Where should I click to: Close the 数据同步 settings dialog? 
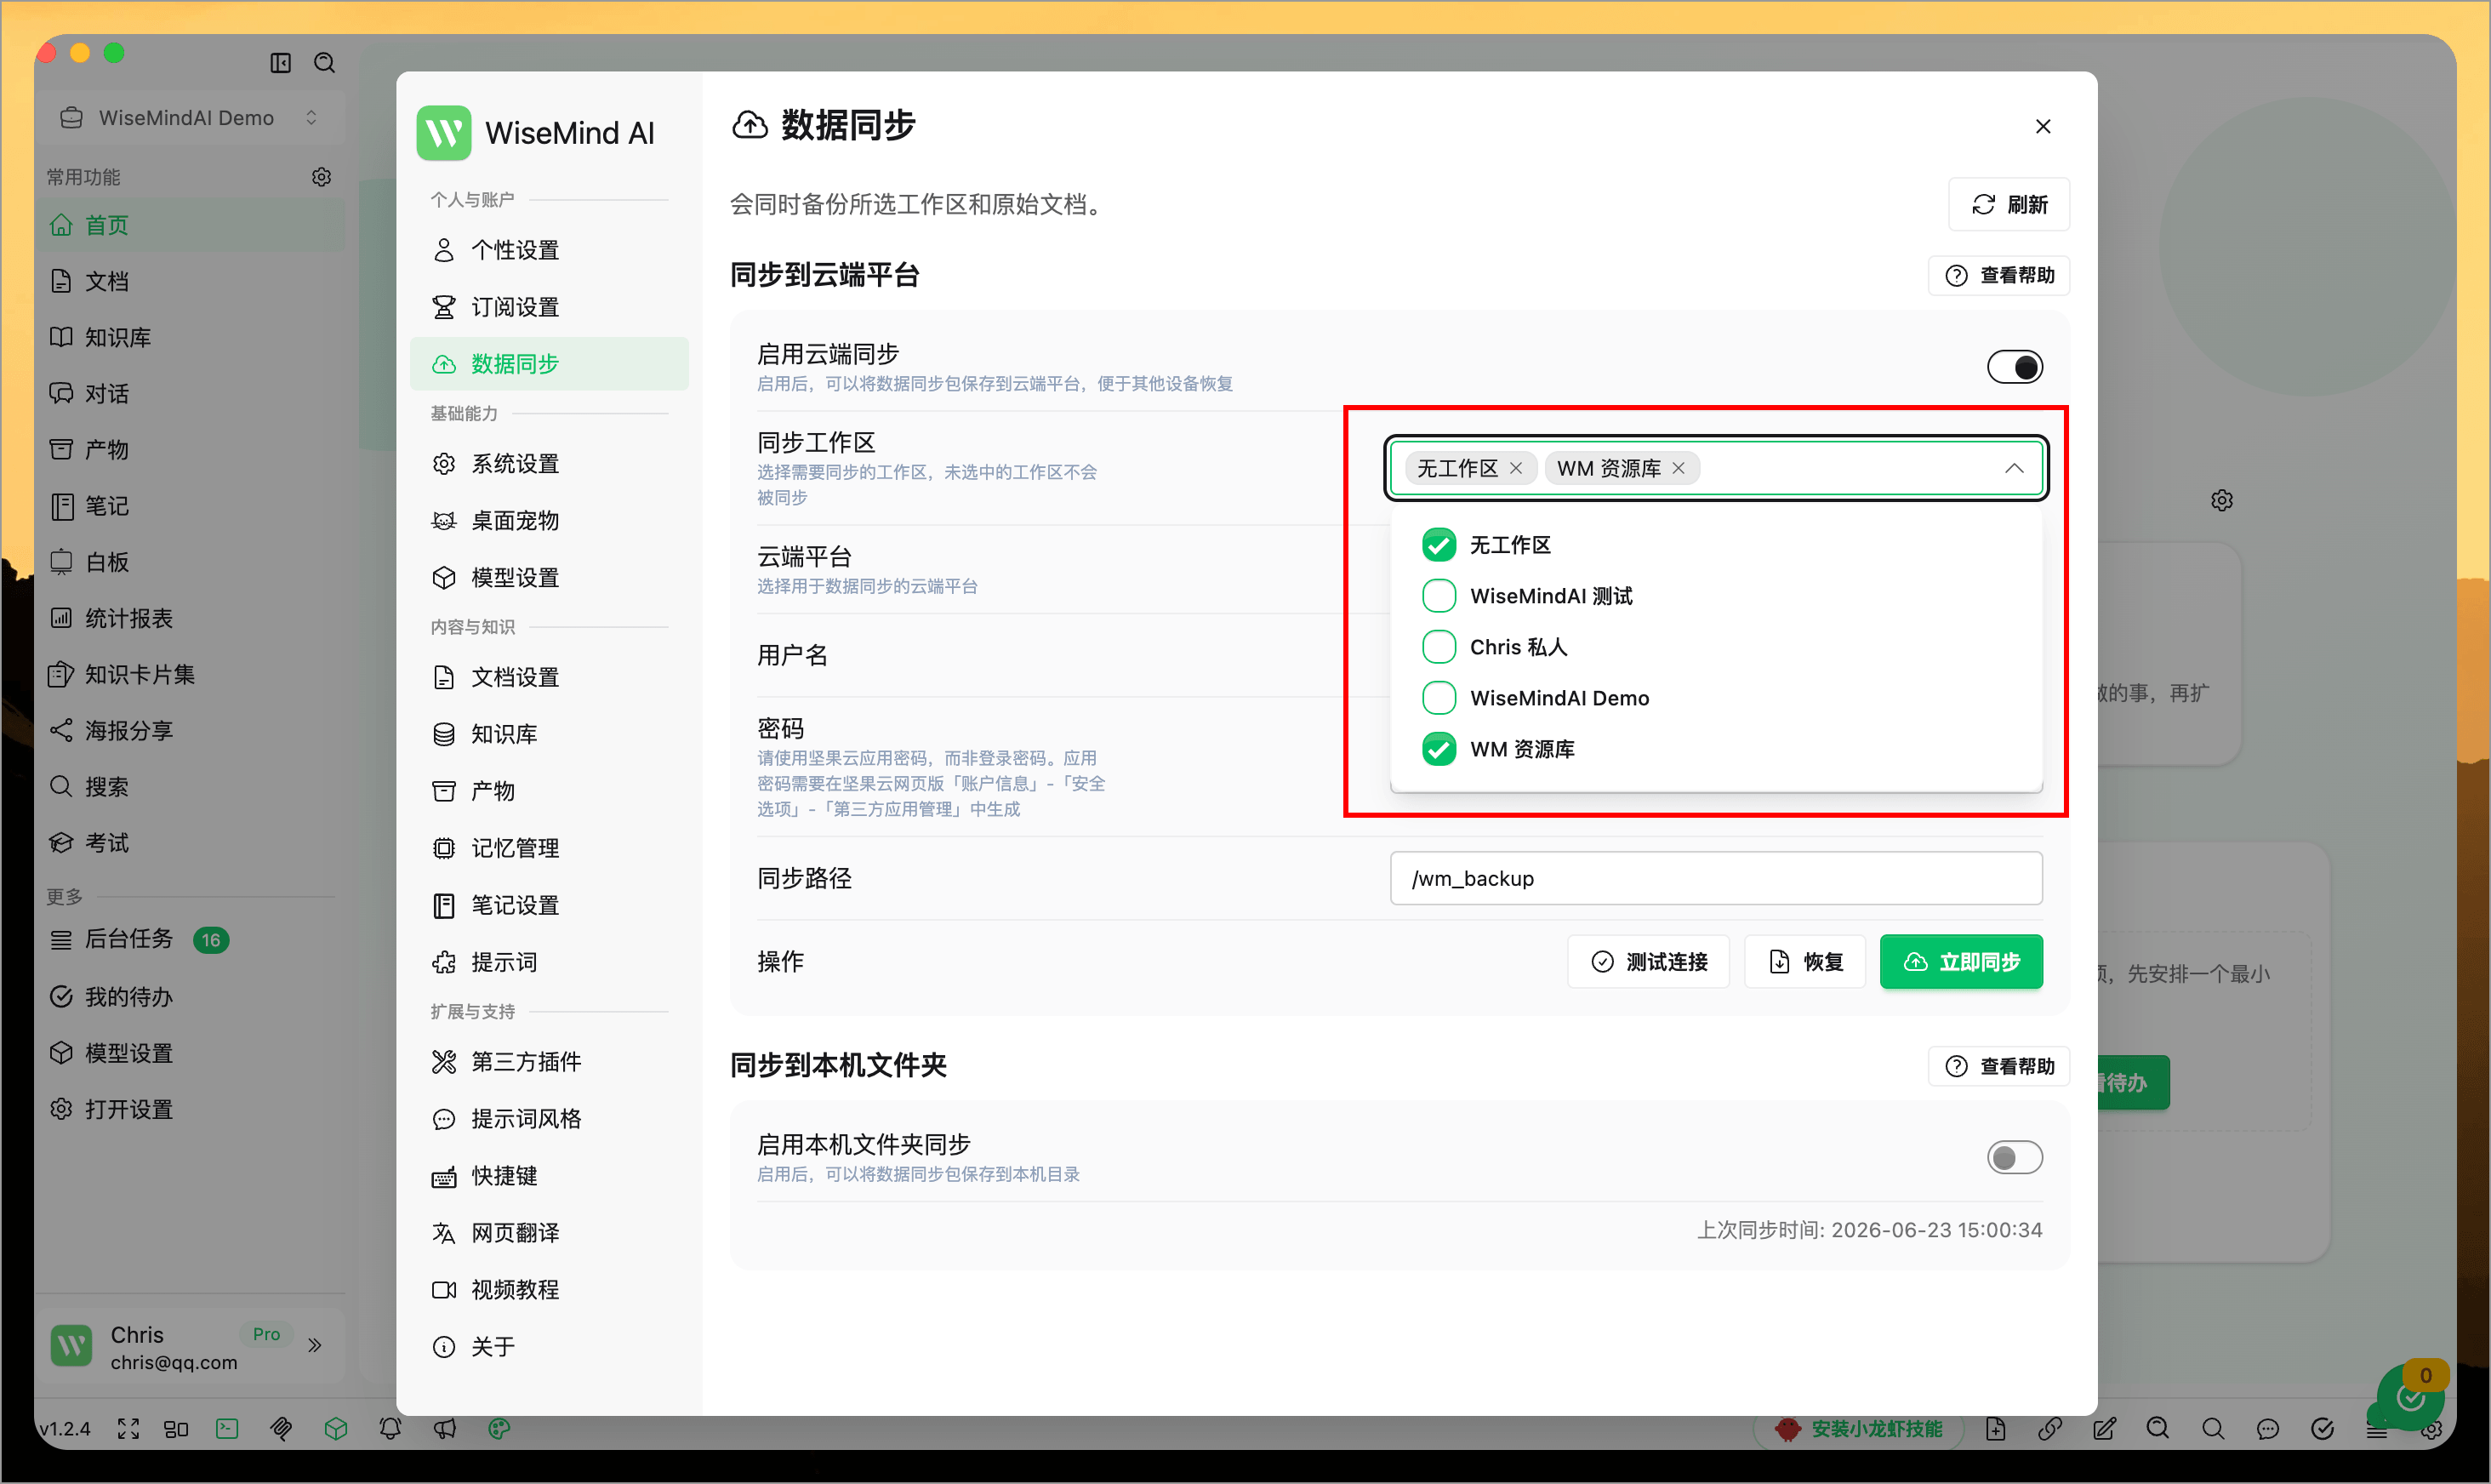(x=2042, y=127)
